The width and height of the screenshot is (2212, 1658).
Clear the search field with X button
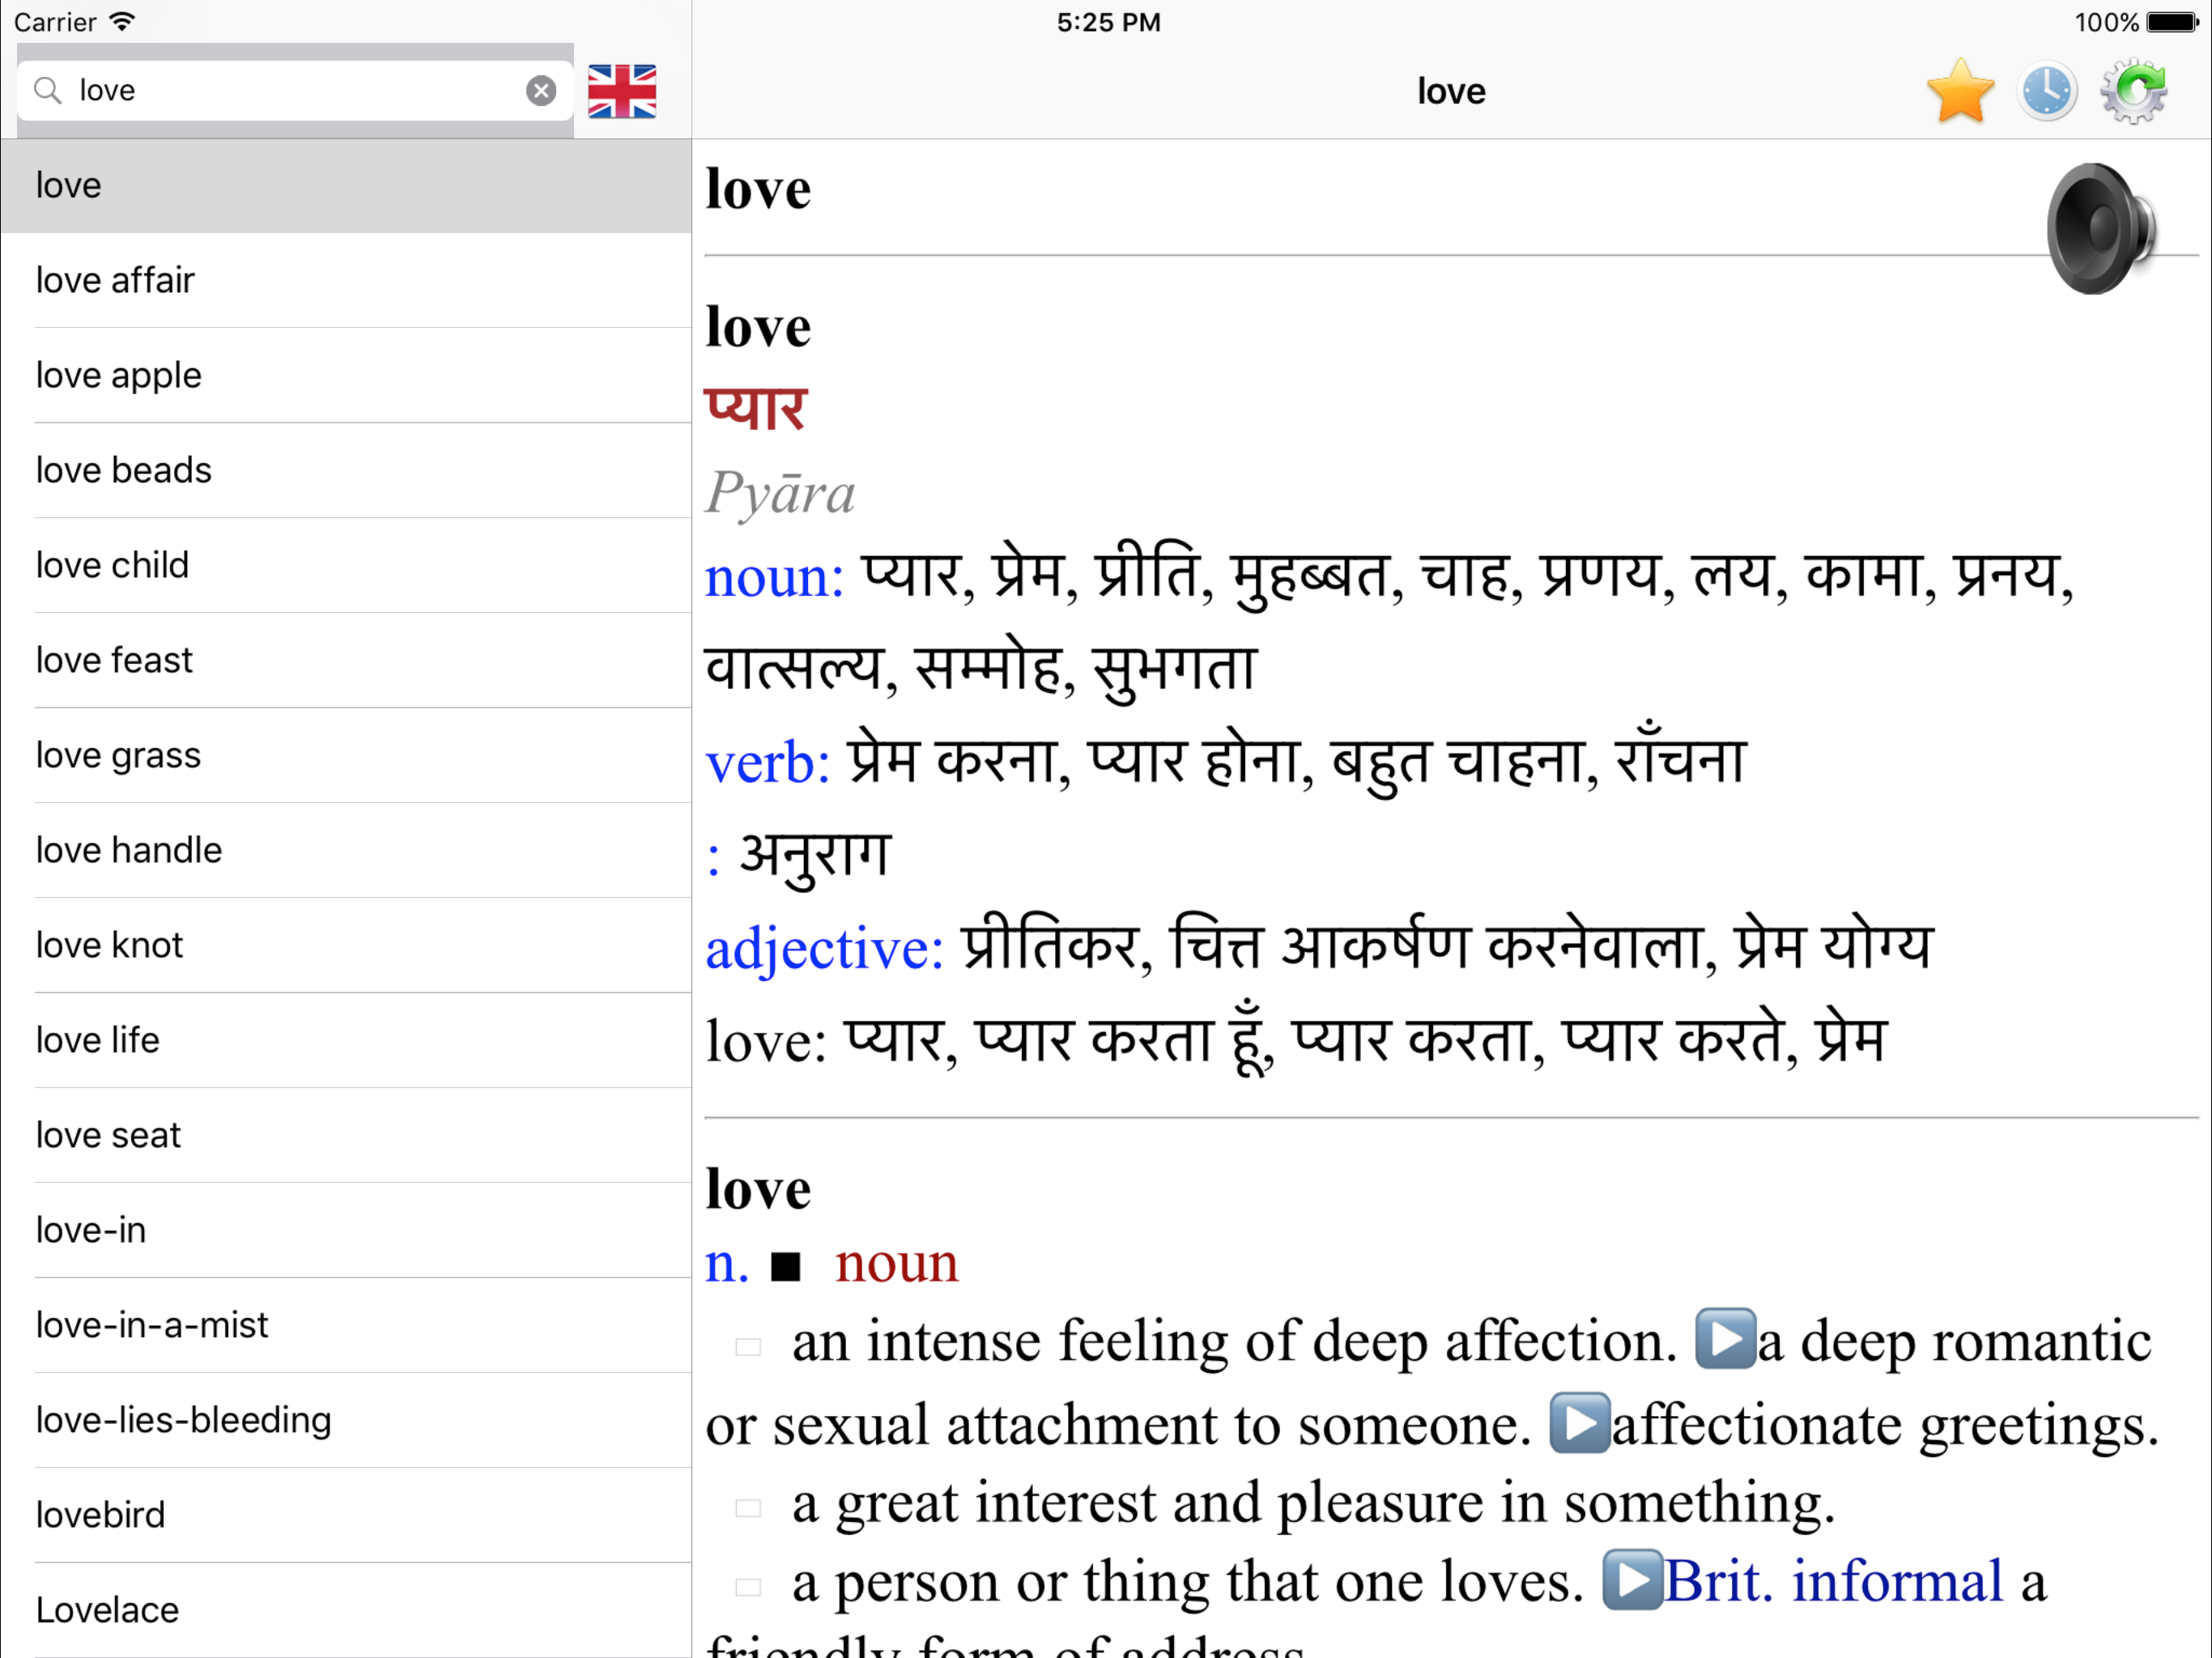point(541,91)
